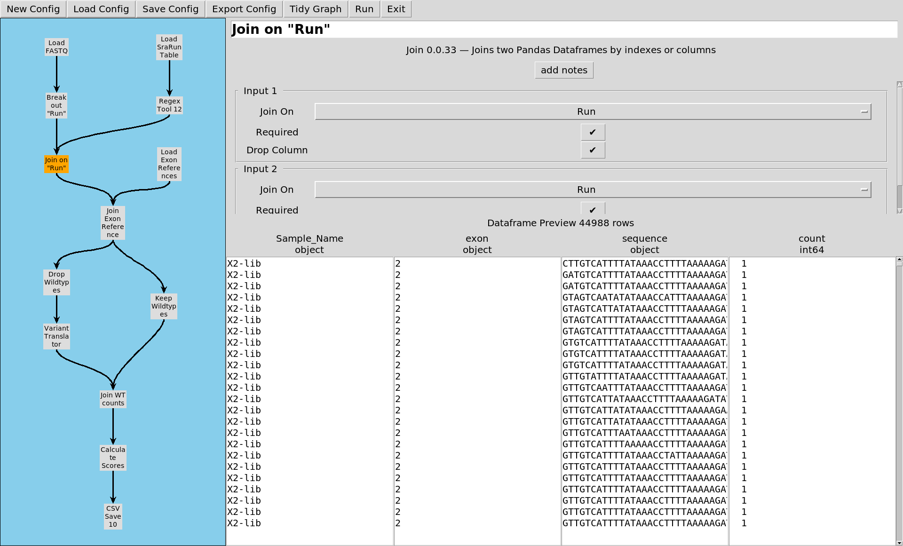Select the Keep Wildtypes node

point(164,306)
